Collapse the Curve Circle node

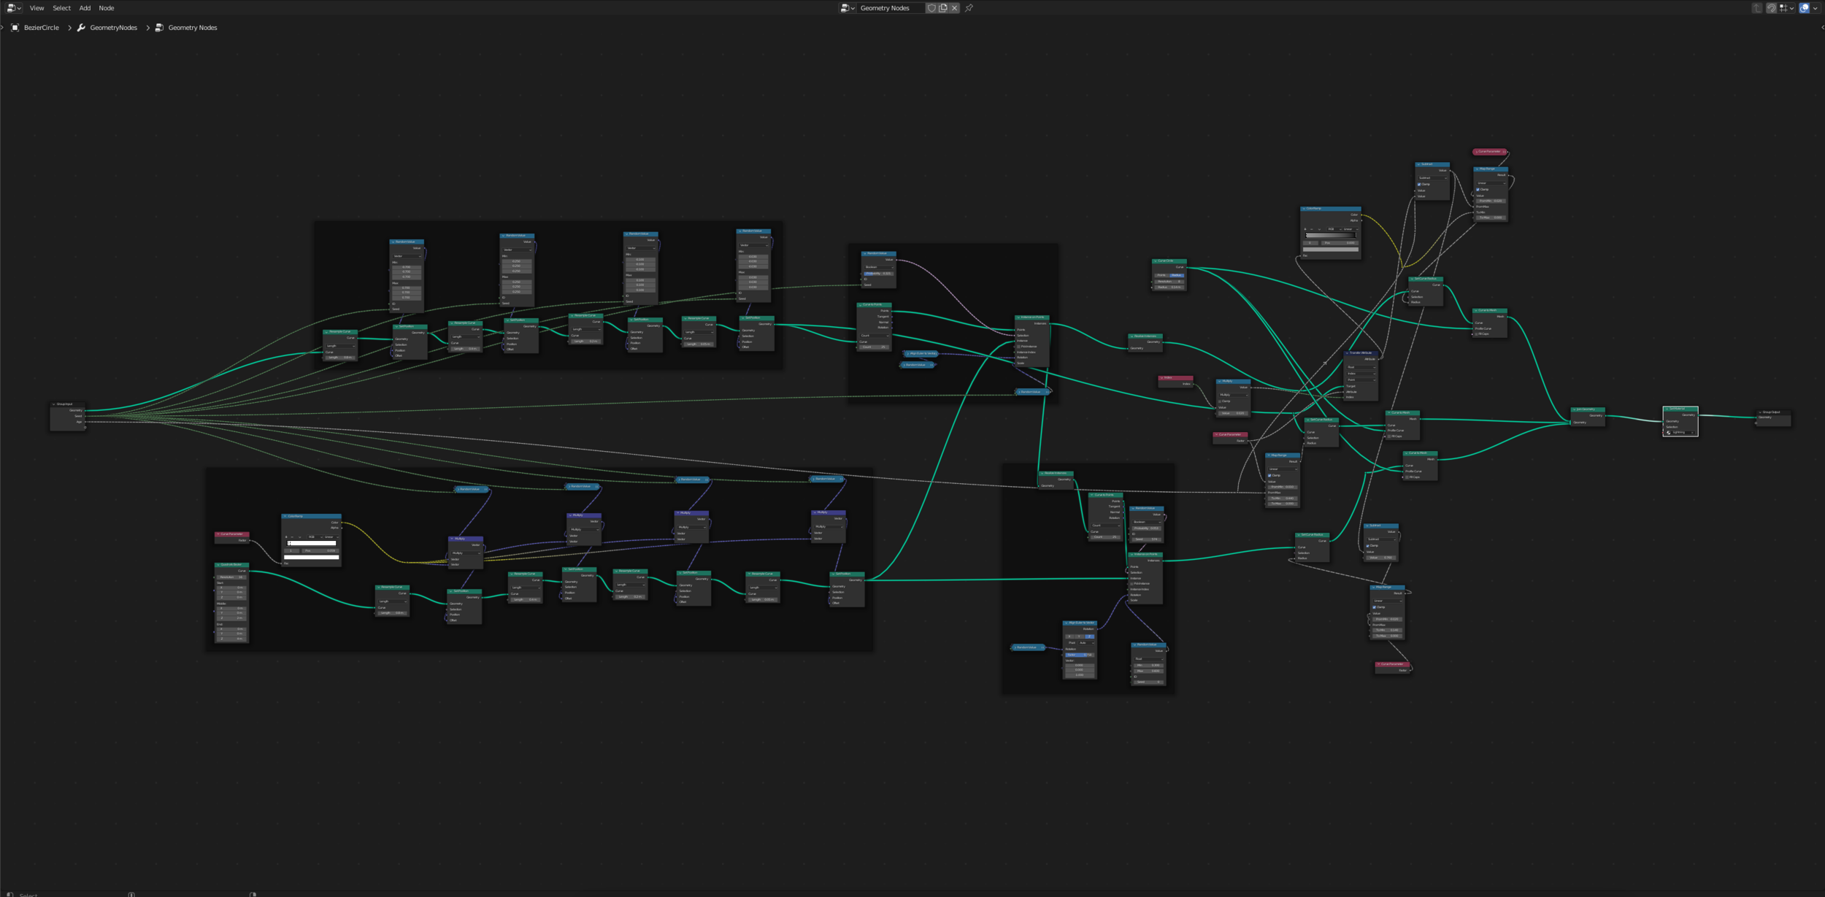click(1156, 261)
